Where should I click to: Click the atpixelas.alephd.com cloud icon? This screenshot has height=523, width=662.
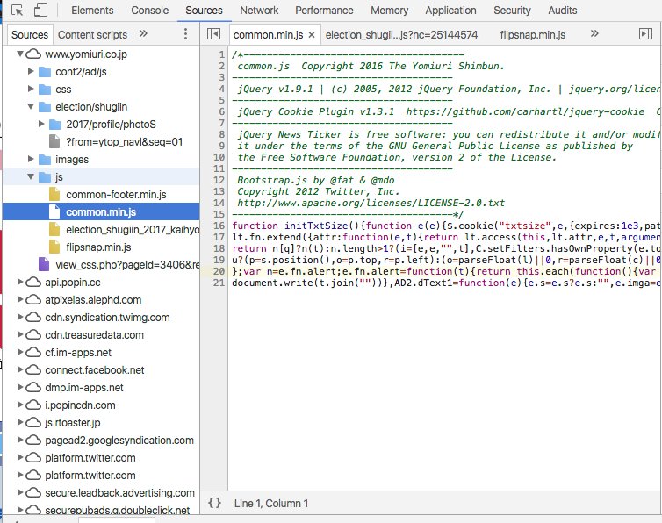(x=33, y=300)
